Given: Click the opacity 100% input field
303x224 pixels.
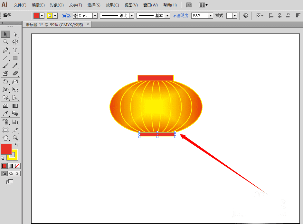Looking at the screenshot, I should tap(200, 15).
